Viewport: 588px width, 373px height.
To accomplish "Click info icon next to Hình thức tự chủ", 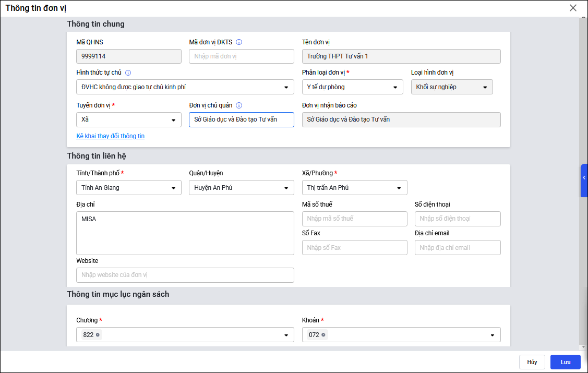I will point(128,73).
